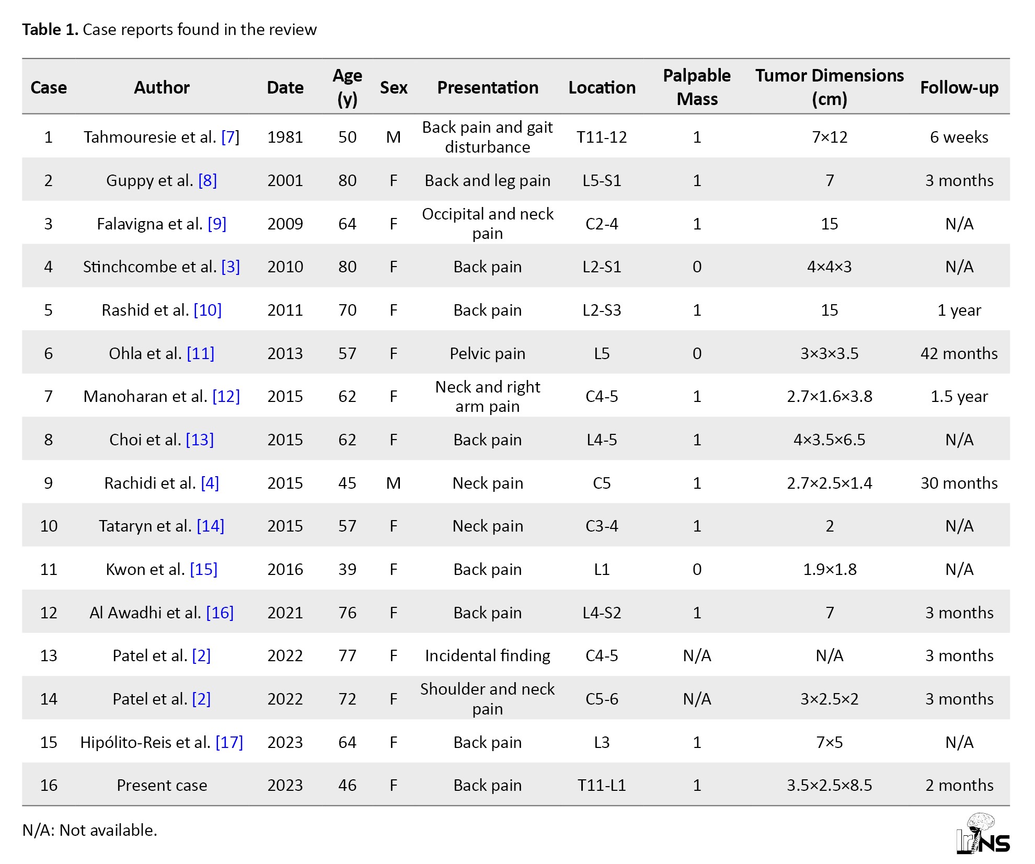Select the '4×4×3' tumor dimensions cell
The height and width of the screenshot is (864, 1035).
point(830,267)
